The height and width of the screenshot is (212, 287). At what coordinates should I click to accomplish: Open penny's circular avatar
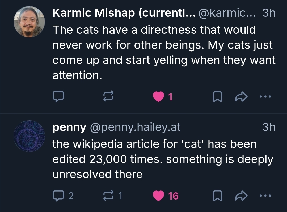tap(29, 136)
